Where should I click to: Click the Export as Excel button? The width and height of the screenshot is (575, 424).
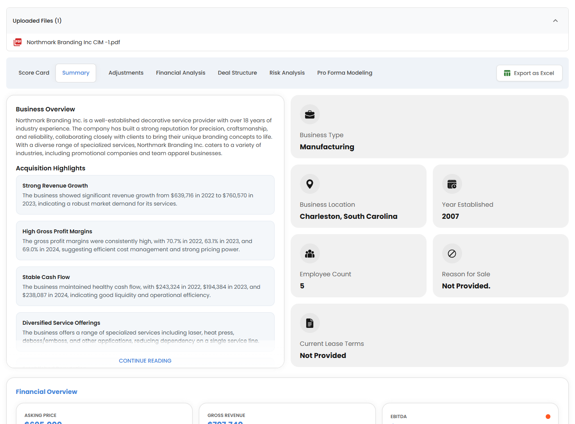(529, 73)
